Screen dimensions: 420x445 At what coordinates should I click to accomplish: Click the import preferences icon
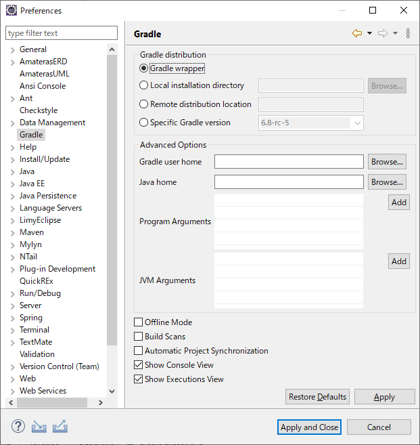tap(39, 427)
